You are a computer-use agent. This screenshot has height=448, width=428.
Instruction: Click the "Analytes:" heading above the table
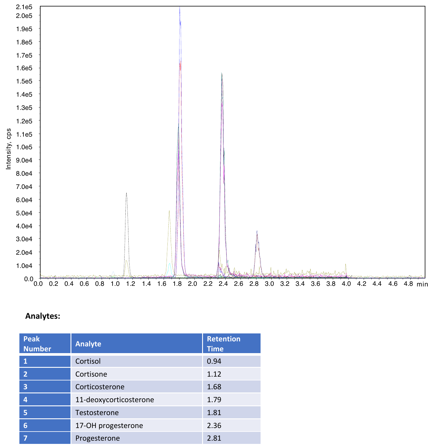(43, 316)
